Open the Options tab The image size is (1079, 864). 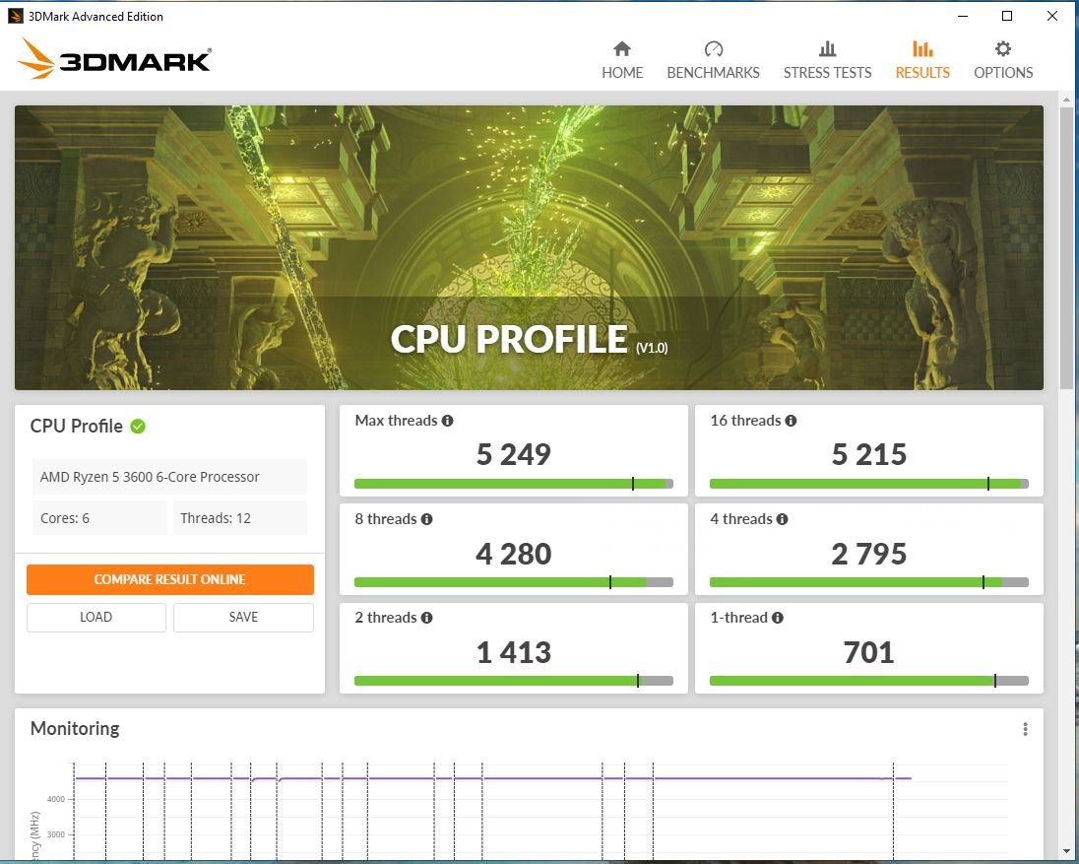click(1002, 60)
